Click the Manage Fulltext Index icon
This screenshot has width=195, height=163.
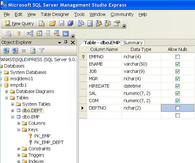pos(48,33)
